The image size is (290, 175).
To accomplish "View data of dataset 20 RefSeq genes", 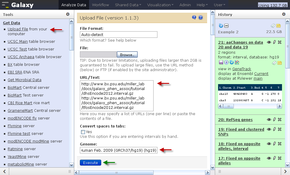I will pos(269,120).
